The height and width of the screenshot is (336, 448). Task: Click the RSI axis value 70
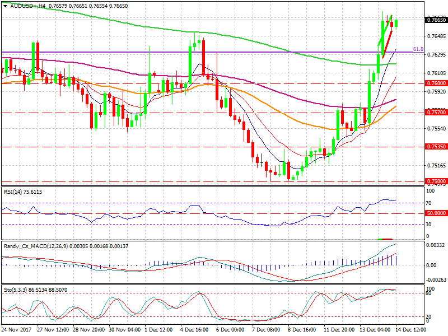pos(428,203)
